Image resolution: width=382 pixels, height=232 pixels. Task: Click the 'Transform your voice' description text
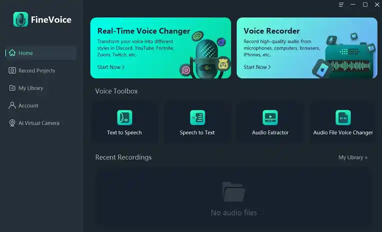click(x=135, y=48)
